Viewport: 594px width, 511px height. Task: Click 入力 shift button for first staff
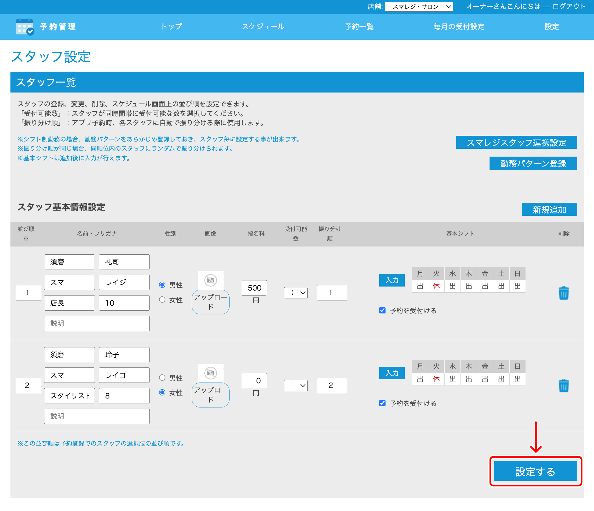(x=392, y=280)
